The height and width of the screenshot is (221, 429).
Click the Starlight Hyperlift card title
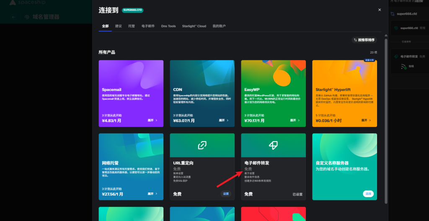tap(333, 90)
